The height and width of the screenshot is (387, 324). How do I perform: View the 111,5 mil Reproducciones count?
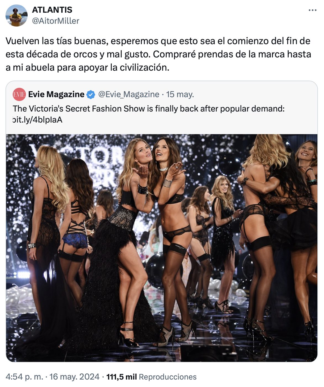151,377
